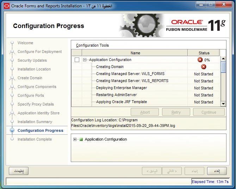Click the Oracle installer title bar icon
The width and height of the screenshot is (236, 189).
[6, 6]
